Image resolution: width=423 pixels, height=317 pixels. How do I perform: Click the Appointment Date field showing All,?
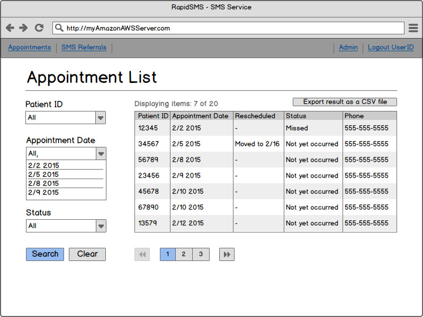click(x=66, y=154)
